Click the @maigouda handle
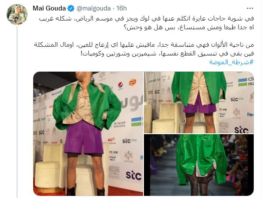This screenshot has width=269, height=198. pos(94,8)
